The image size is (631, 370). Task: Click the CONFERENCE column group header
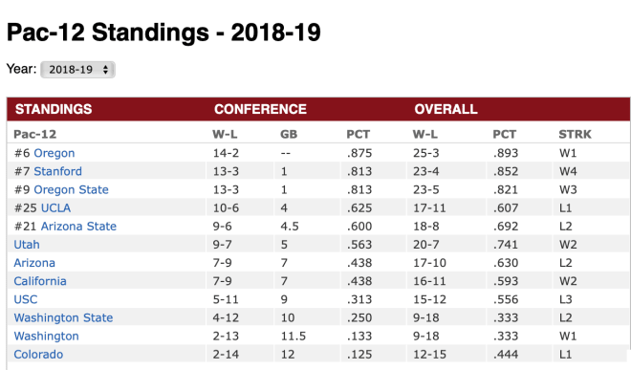coord(260,109)
